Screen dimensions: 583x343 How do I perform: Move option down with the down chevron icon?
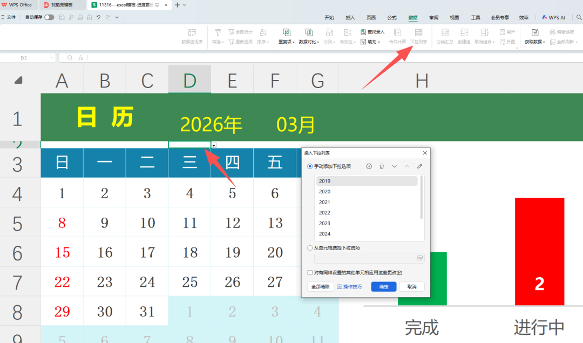(x=394, y=166)
